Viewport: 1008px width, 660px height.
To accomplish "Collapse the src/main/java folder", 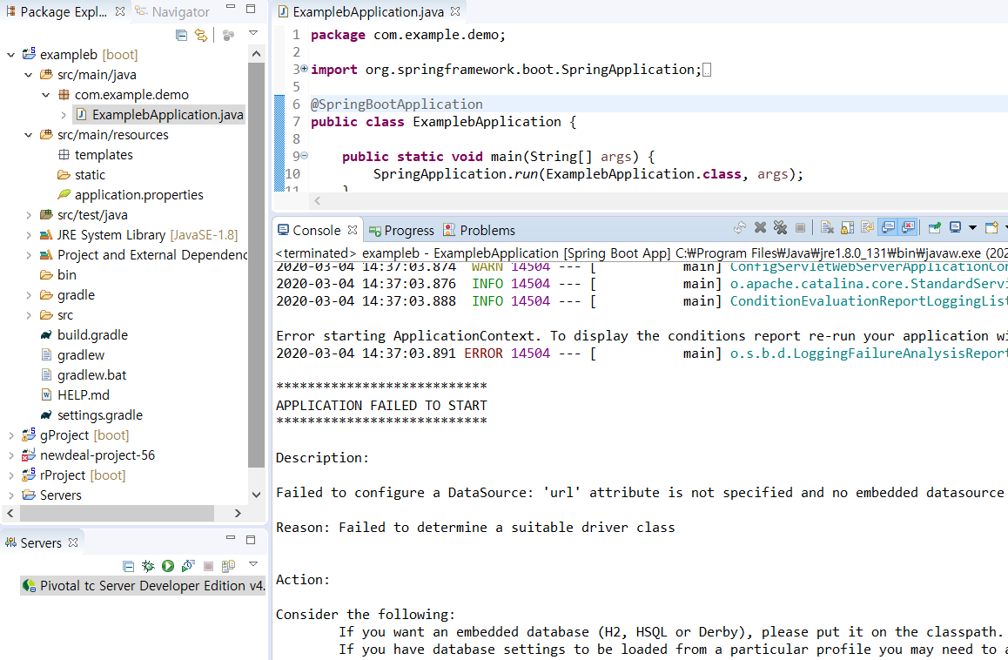I will point(28,75).
